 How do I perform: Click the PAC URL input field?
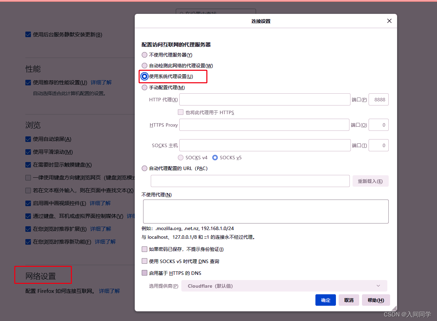250,181
